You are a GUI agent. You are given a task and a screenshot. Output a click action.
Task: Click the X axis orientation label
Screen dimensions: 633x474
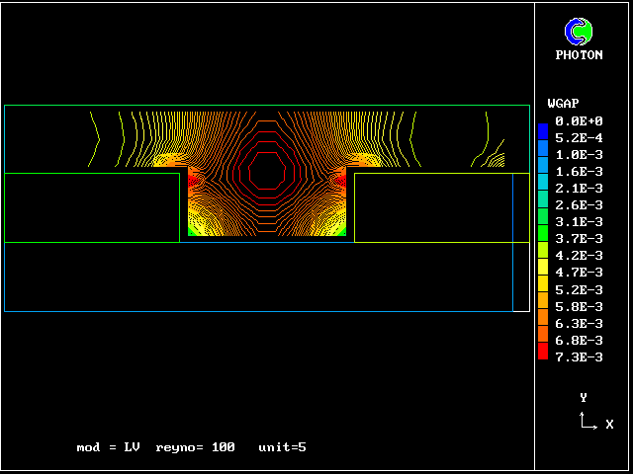[x=609, y=425]
